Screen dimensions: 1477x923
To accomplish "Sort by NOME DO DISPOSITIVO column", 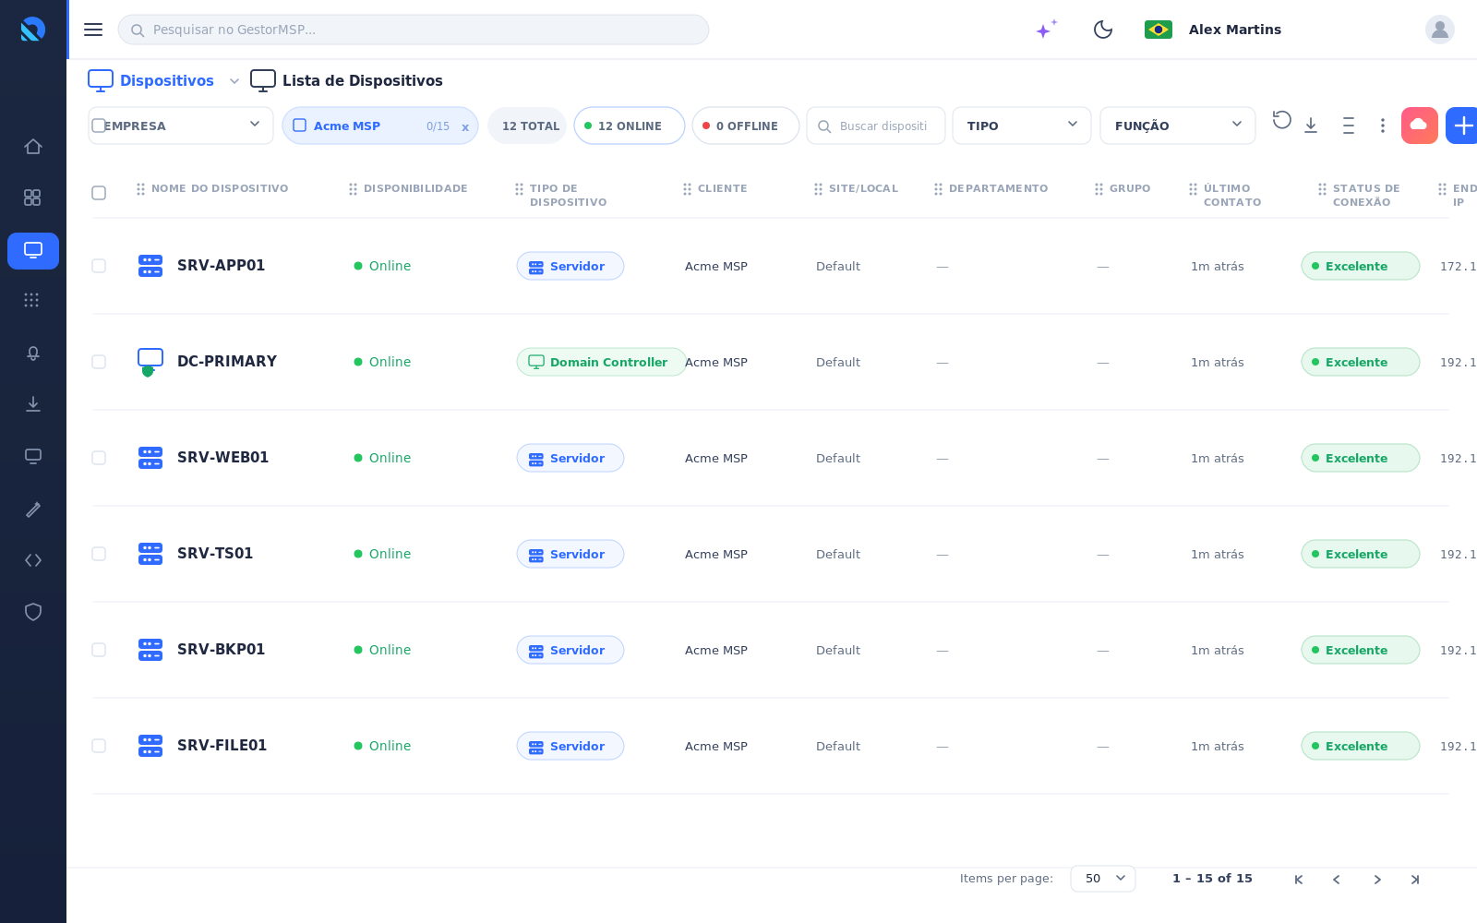I will pyautogui.click(x=220, y=188).
